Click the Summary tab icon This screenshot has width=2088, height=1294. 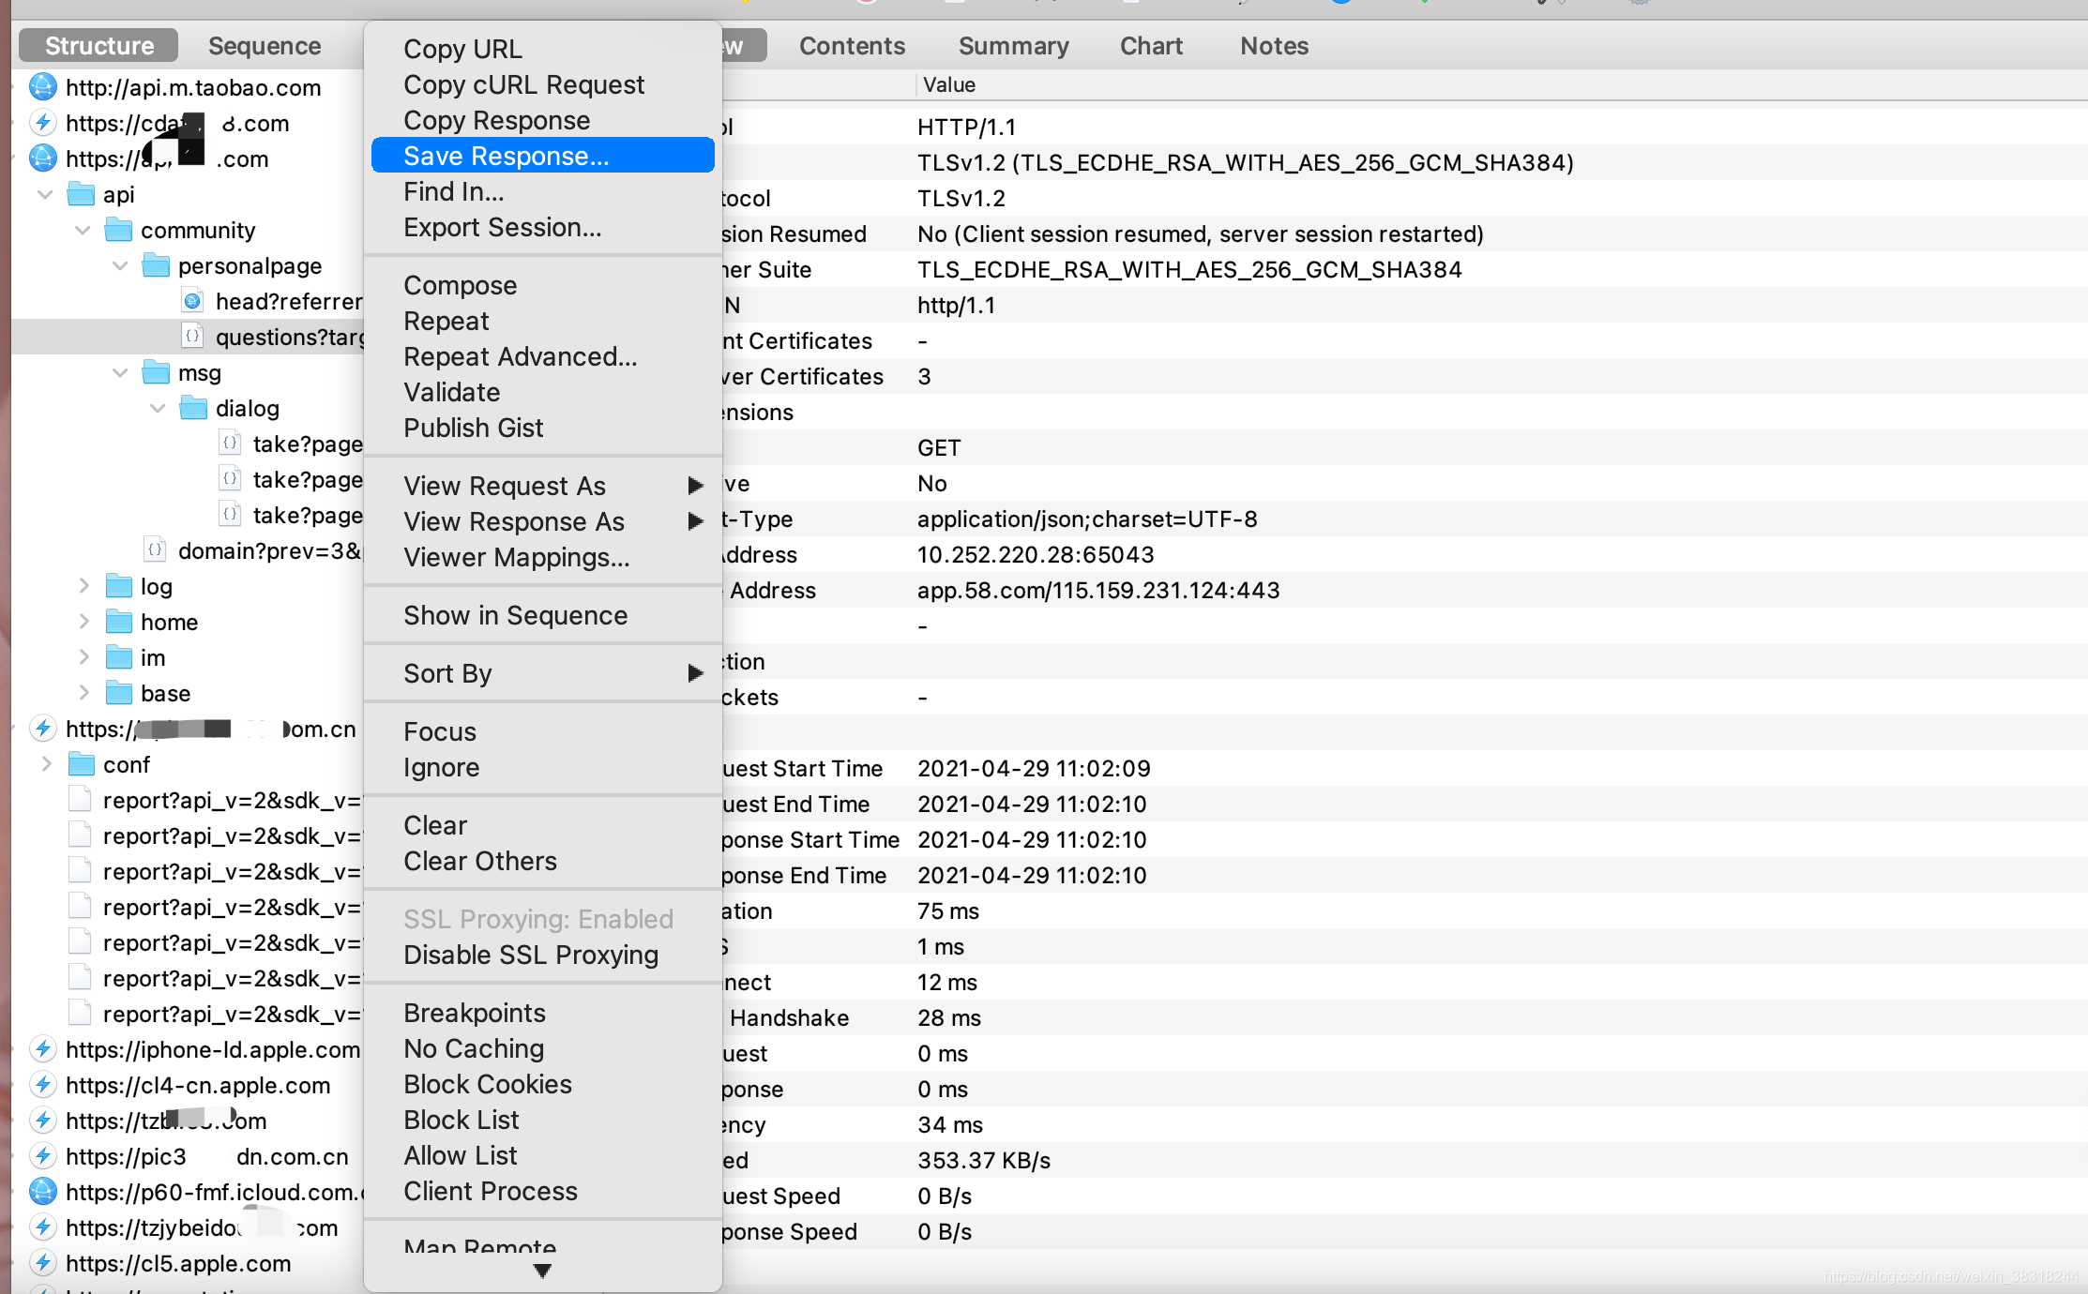click(1013, 46)
